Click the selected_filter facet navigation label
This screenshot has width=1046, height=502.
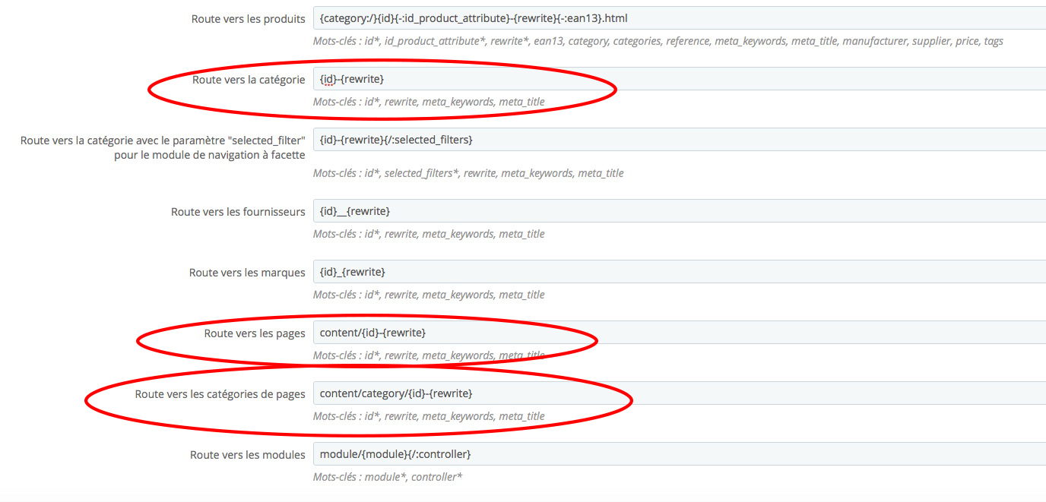163,147
